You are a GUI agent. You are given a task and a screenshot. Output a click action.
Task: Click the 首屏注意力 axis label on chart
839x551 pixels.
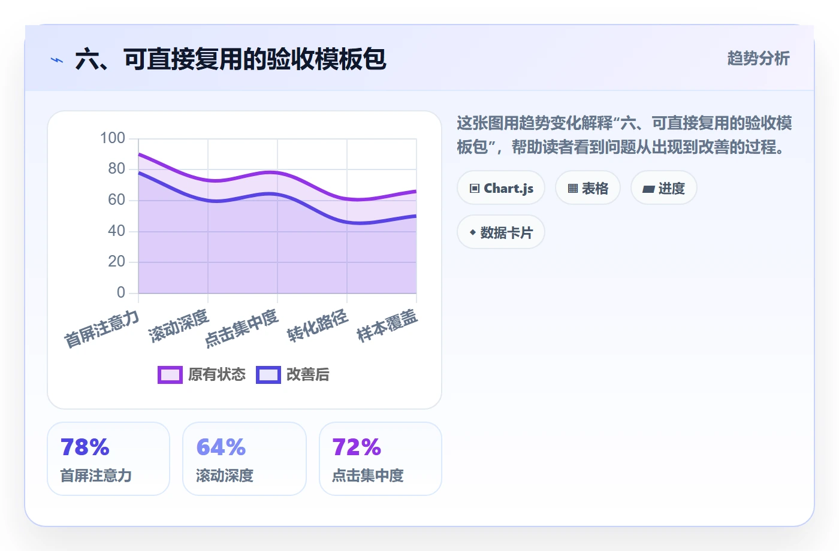click(102, 329)
